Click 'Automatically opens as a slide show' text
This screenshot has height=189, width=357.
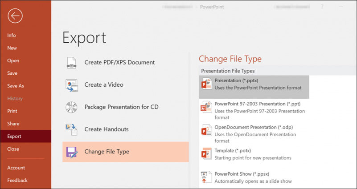click(253, 181)
